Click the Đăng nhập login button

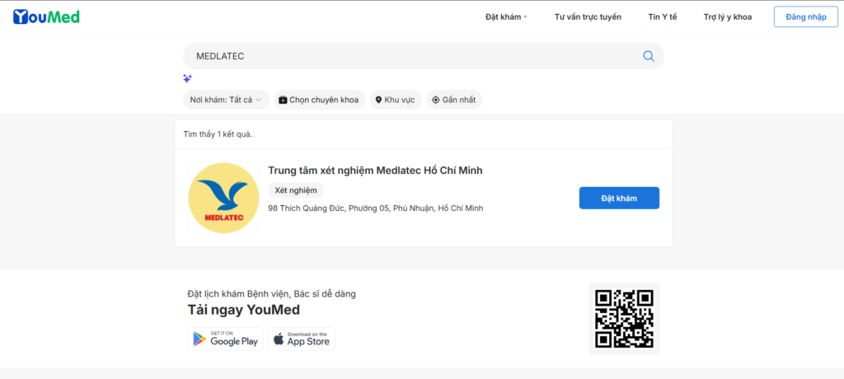(x=805, y=16)
